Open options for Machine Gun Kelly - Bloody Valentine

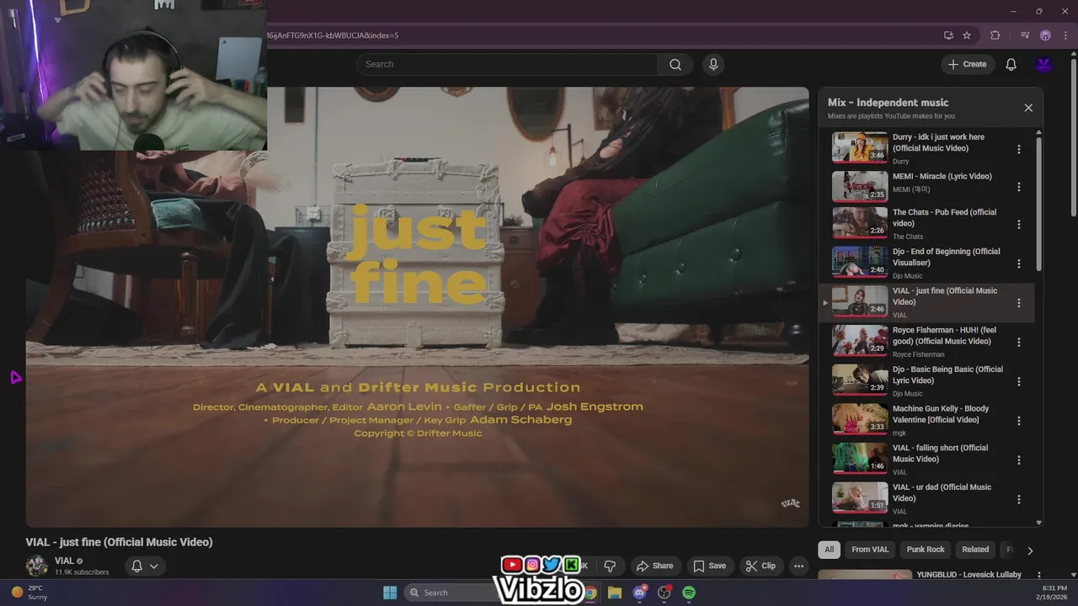(x=1019, y=421)
